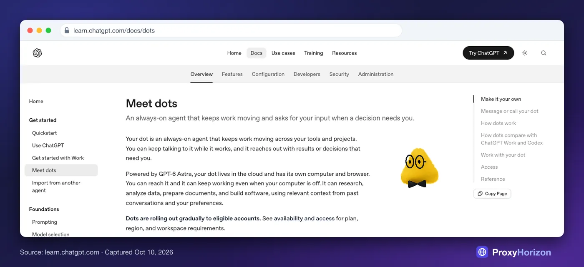Image resolution: width=584 pixels, height=267 pixels.
Task: Click the Meet dots page heading
Action: 151,103
